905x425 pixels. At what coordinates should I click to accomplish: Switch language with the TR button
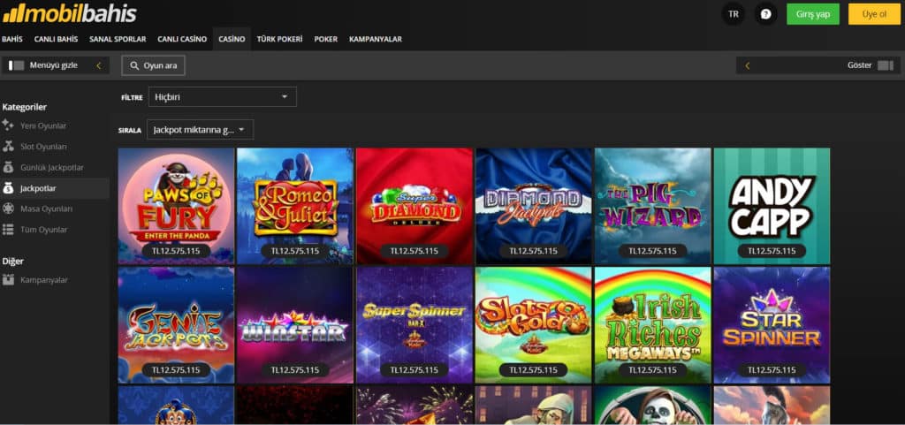[x=733, y=14]
